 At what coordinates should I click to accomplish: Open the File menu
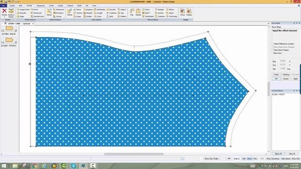click(3, 6)
